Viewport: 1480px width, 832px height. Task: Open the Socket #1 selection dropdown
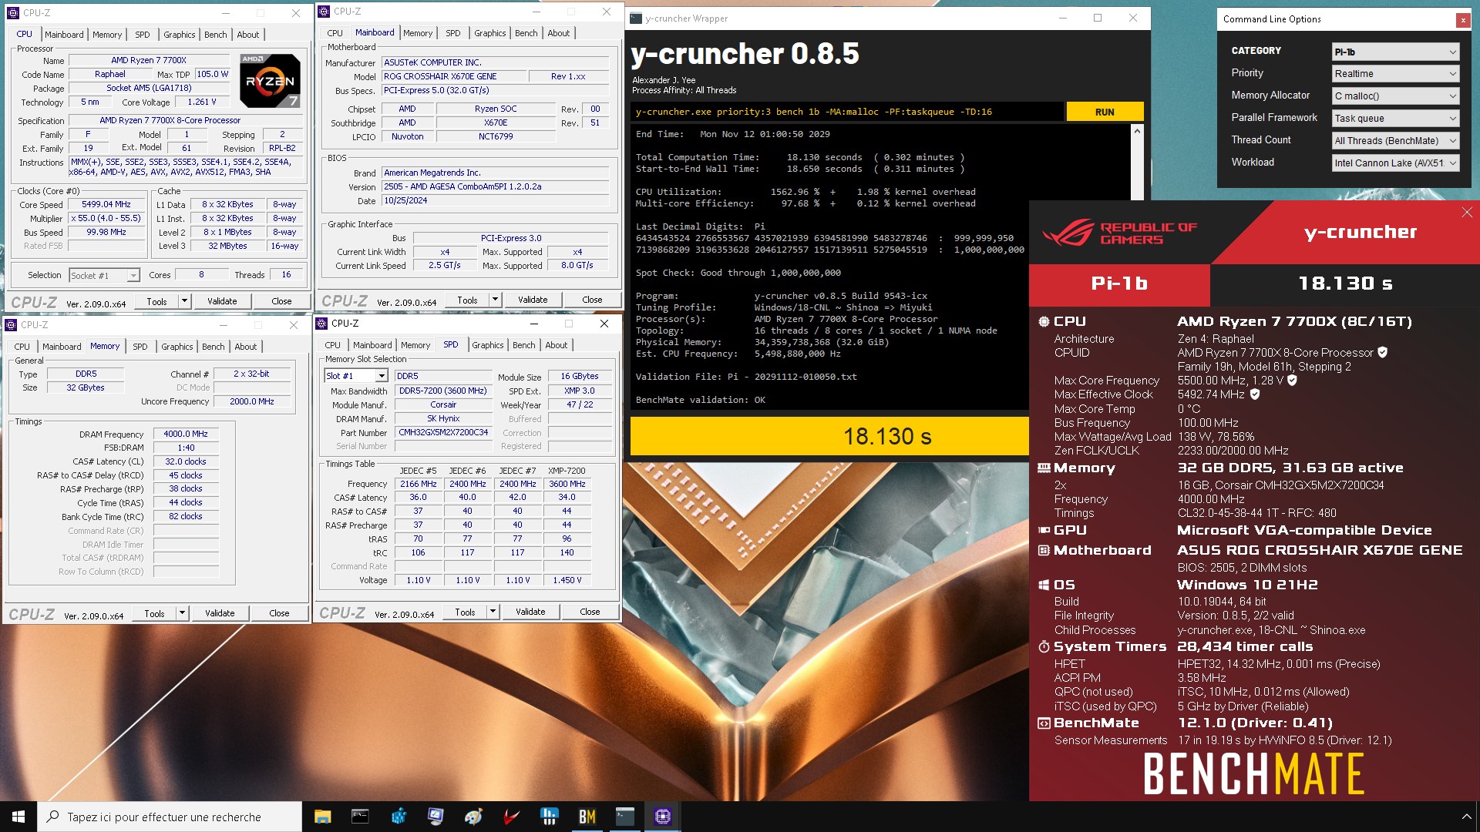104,276
